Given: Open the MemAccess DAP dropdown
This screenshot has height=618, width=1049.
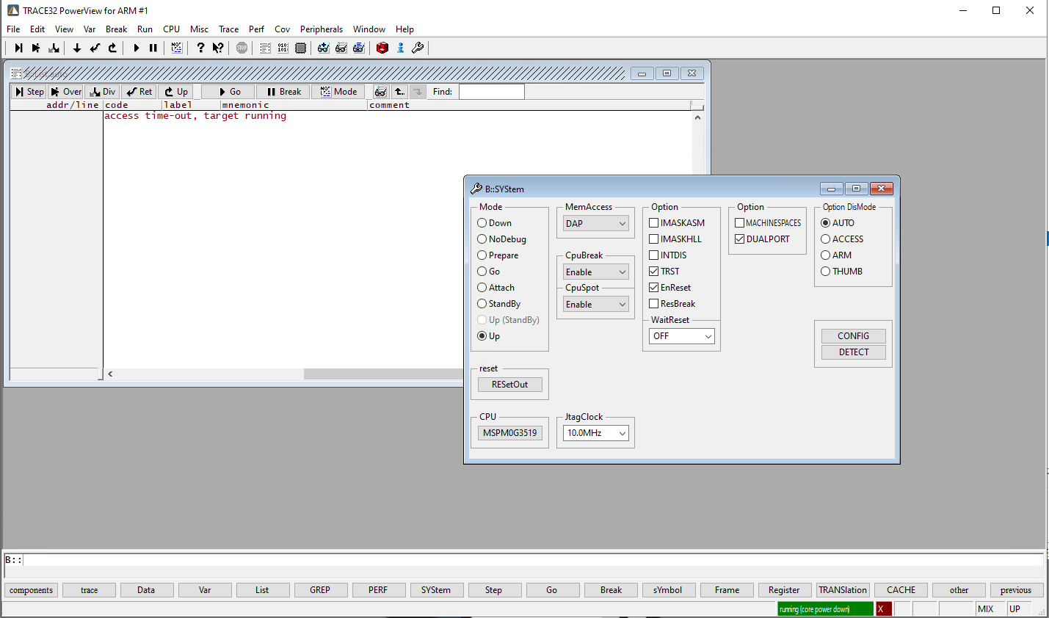Looking at the screenshot, I should [x=595, y=224].
